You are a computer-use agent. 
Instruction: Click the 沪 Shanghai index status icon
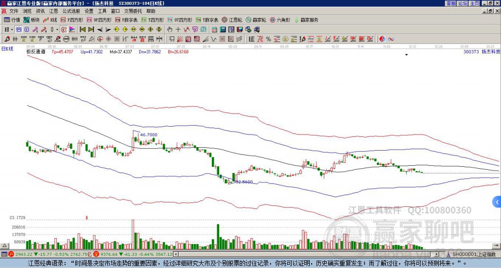(x=11, y=254)
